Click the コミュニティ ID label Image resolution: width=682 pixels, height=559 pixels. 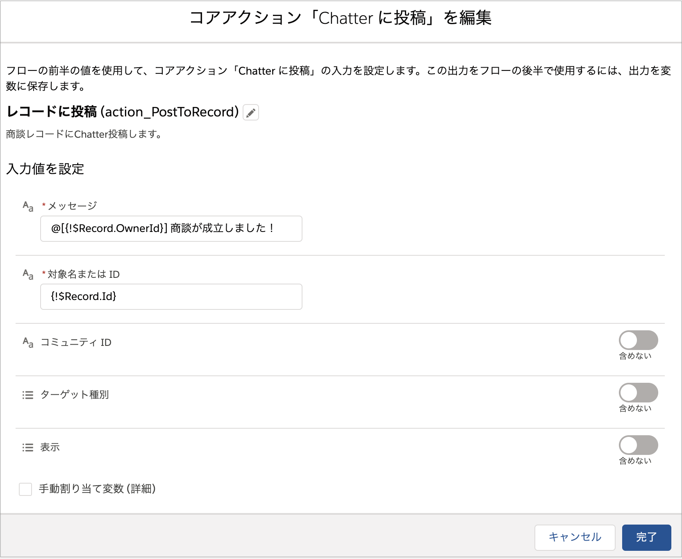pyautogui.click(x=76, y=342)
